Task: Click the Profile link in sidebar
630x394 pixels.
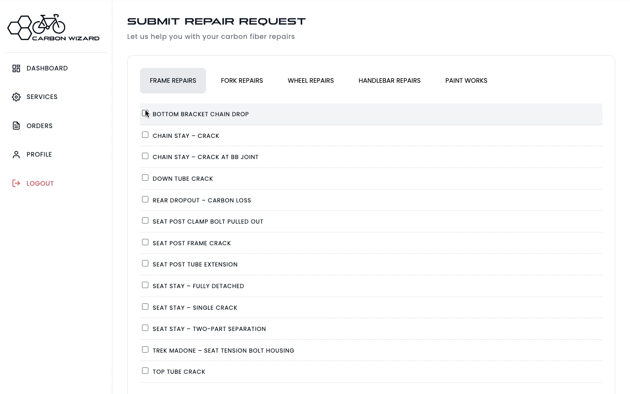Action: point(39,154)
